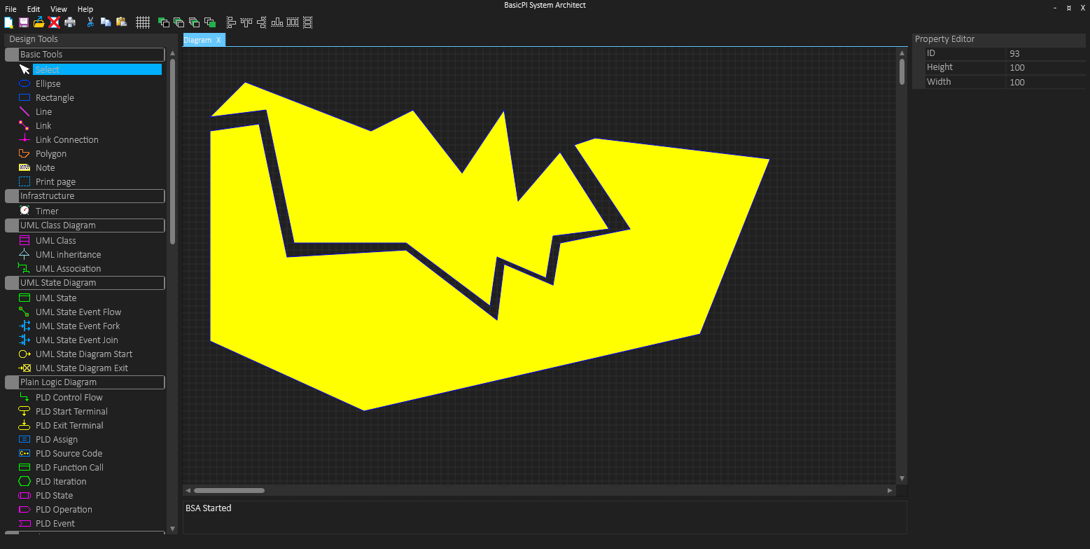Choose the Select arrow tool
This screenshot has height=549, width=1090.
point(90,69)
